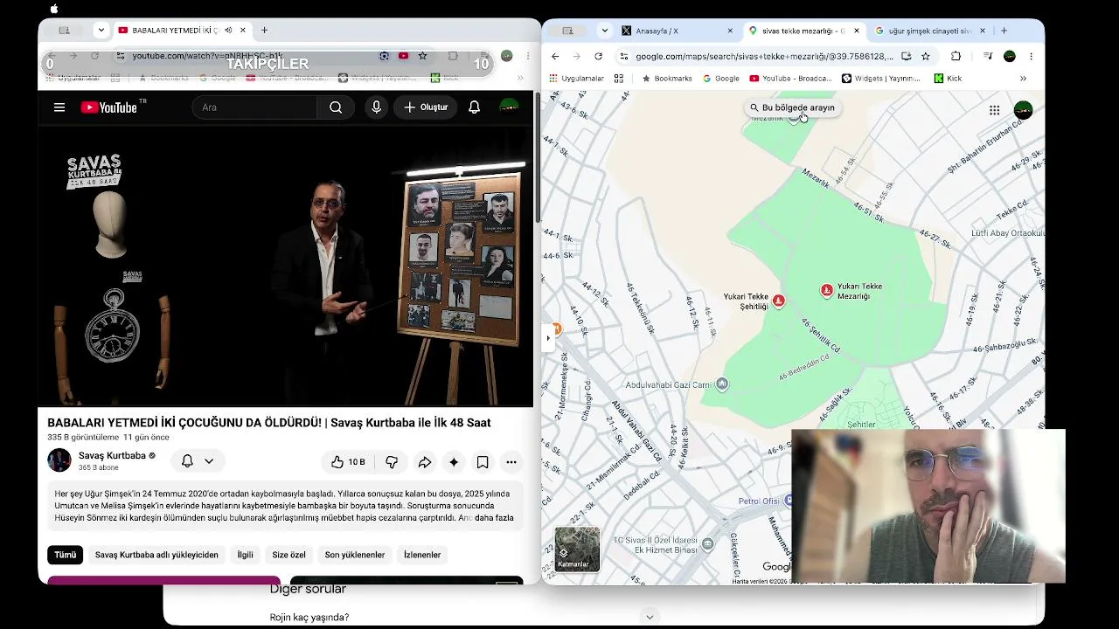
Task: Open the Google bookmark in the Maps window
Action: [721, 79]
